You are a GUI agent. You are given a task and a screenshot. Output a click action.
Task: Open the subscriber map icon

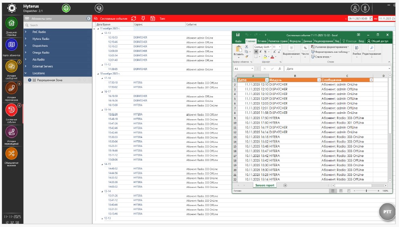[x=11, y=45]
